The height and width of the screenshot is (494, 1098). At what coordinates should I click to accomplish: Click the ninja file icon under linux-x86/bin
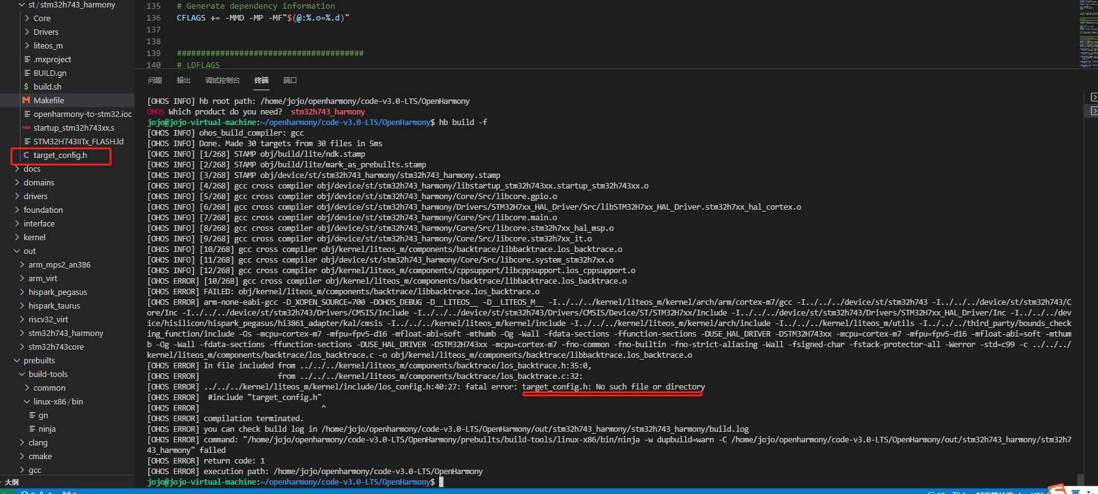click(32, 429)
